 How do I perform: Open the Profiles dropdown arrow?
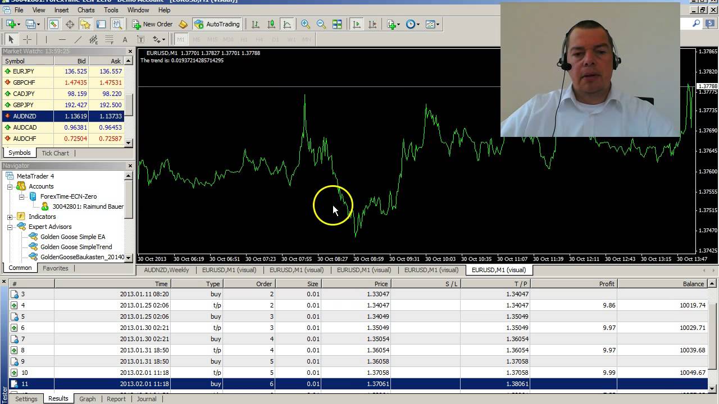(x=38, y=24)
